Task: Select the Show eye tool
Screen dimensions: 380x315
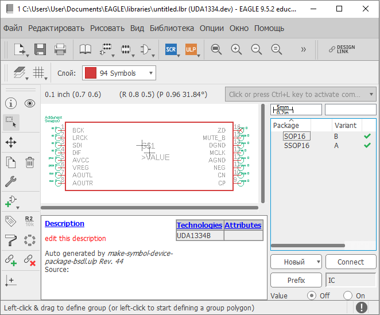Action: click(30, 103)
